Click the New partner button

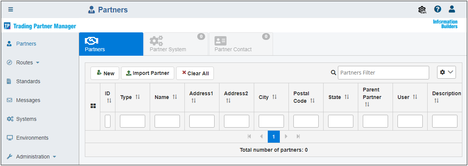[x=105, y=73]
